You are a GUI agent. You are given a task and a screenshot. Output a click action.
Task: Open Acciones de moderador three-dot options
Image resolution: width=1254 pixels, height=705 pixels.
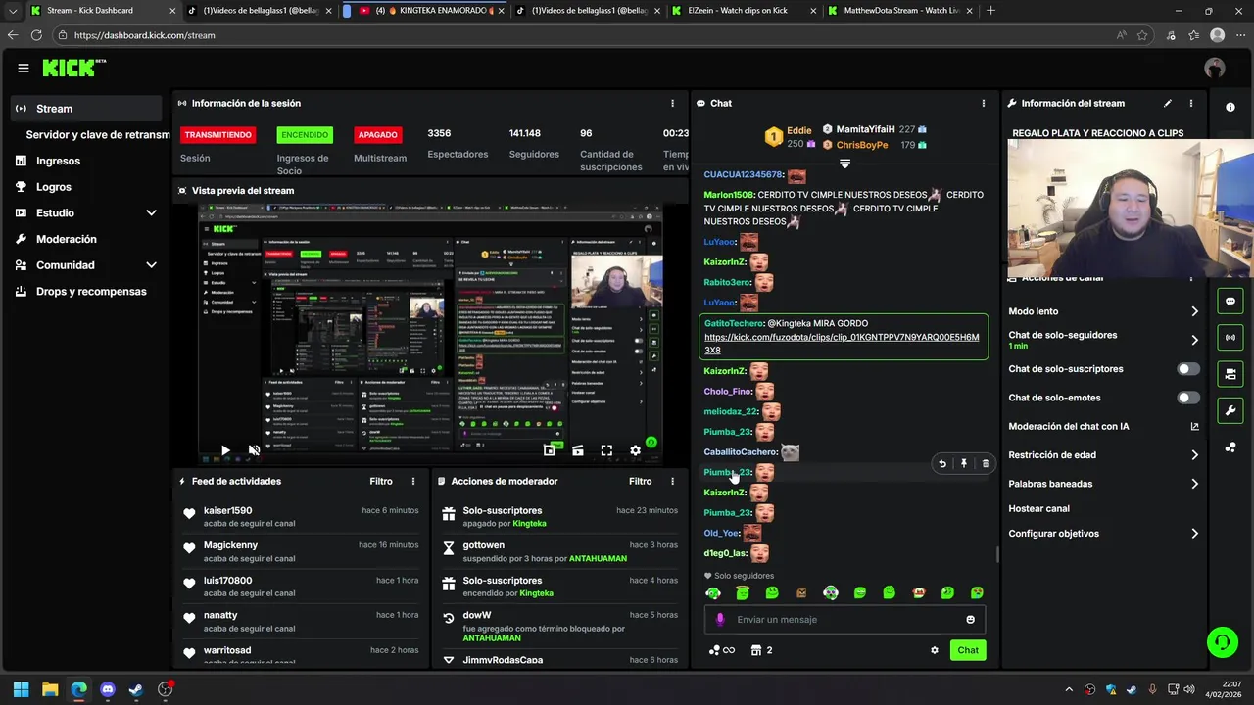pyautogui.click(x=672, y=482)
